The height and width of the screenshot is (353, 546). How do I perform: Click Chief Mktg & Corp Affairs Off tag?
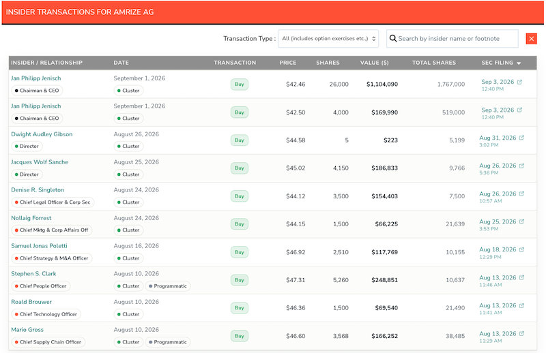pyautogui.click(x=52, y=230)
